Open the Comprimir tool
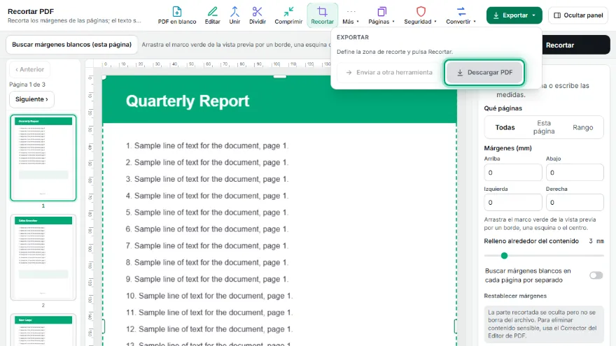The width and height of the screenshot is (616, 346). click(288, 15)
